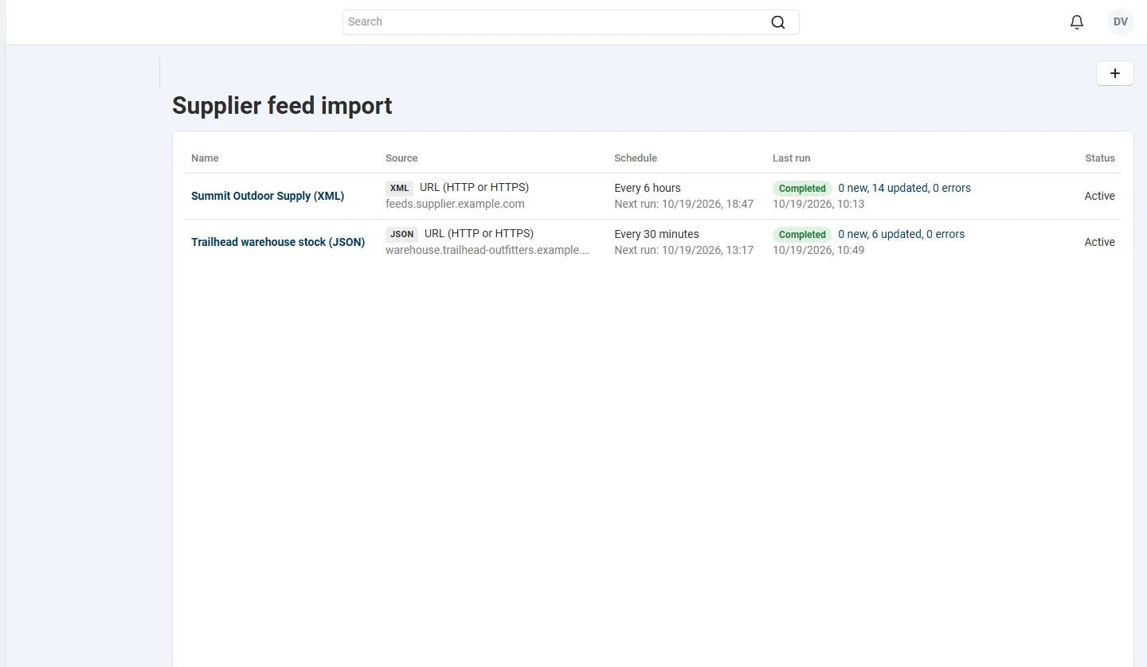Open the notifications bell

1077,22
